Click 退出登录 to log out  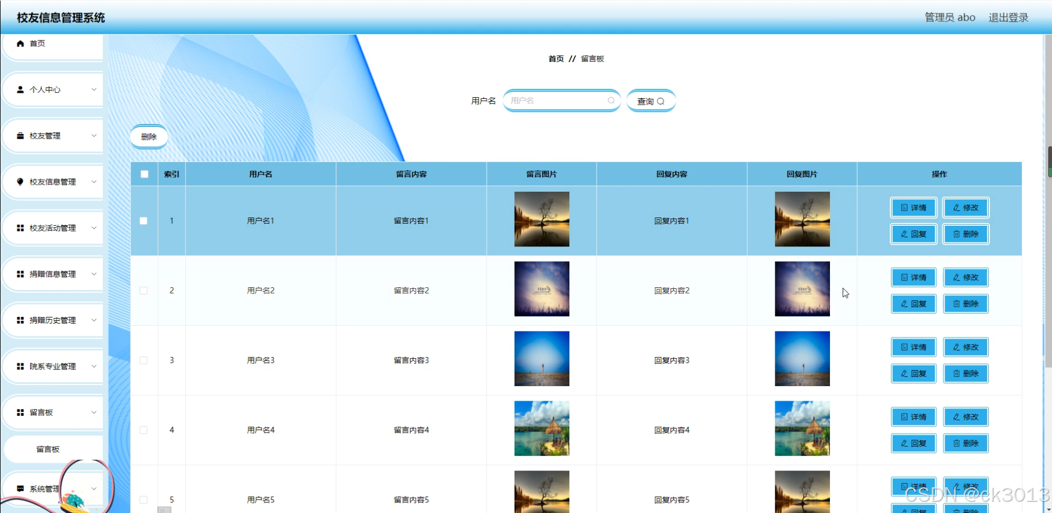pos(1008,17)
